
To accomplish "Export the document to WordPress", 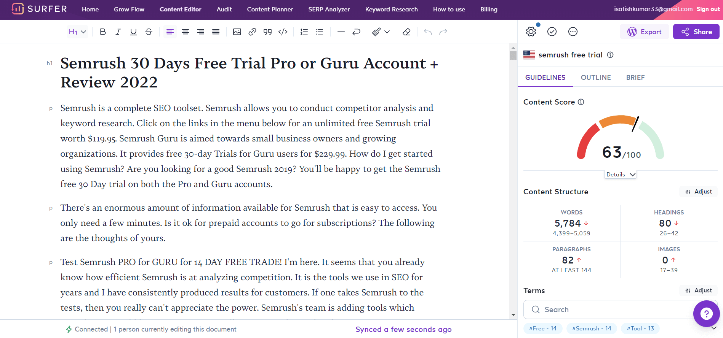I will tap(645, 32).
